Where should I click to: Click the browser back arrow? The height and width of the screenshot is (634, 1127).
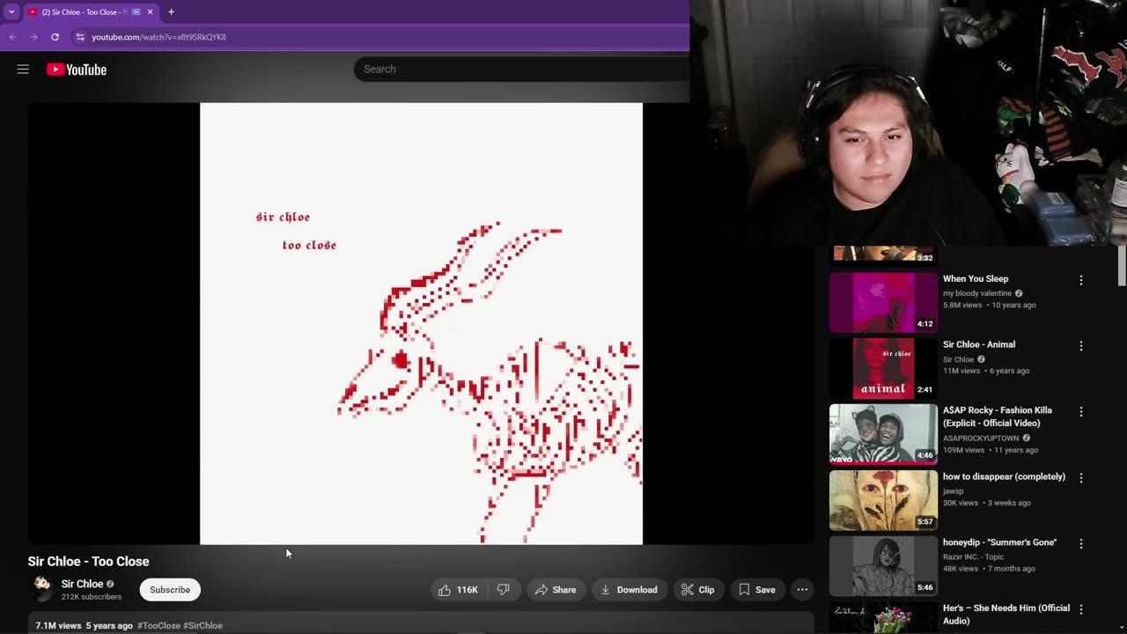(12, 37)
